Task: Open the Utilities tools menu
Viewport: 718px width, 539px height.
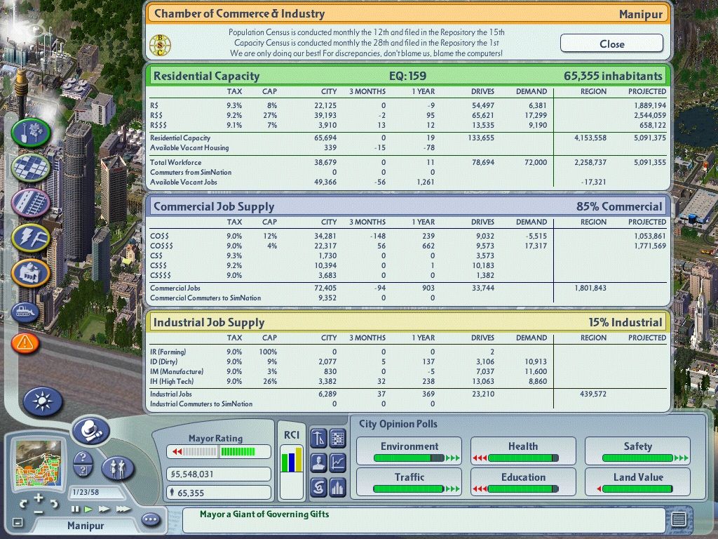Action: [x=31, y=237]
